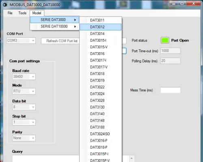Choose DAT3024 model
The width and height of the screenshot is (203, 162).
[101, 94]
